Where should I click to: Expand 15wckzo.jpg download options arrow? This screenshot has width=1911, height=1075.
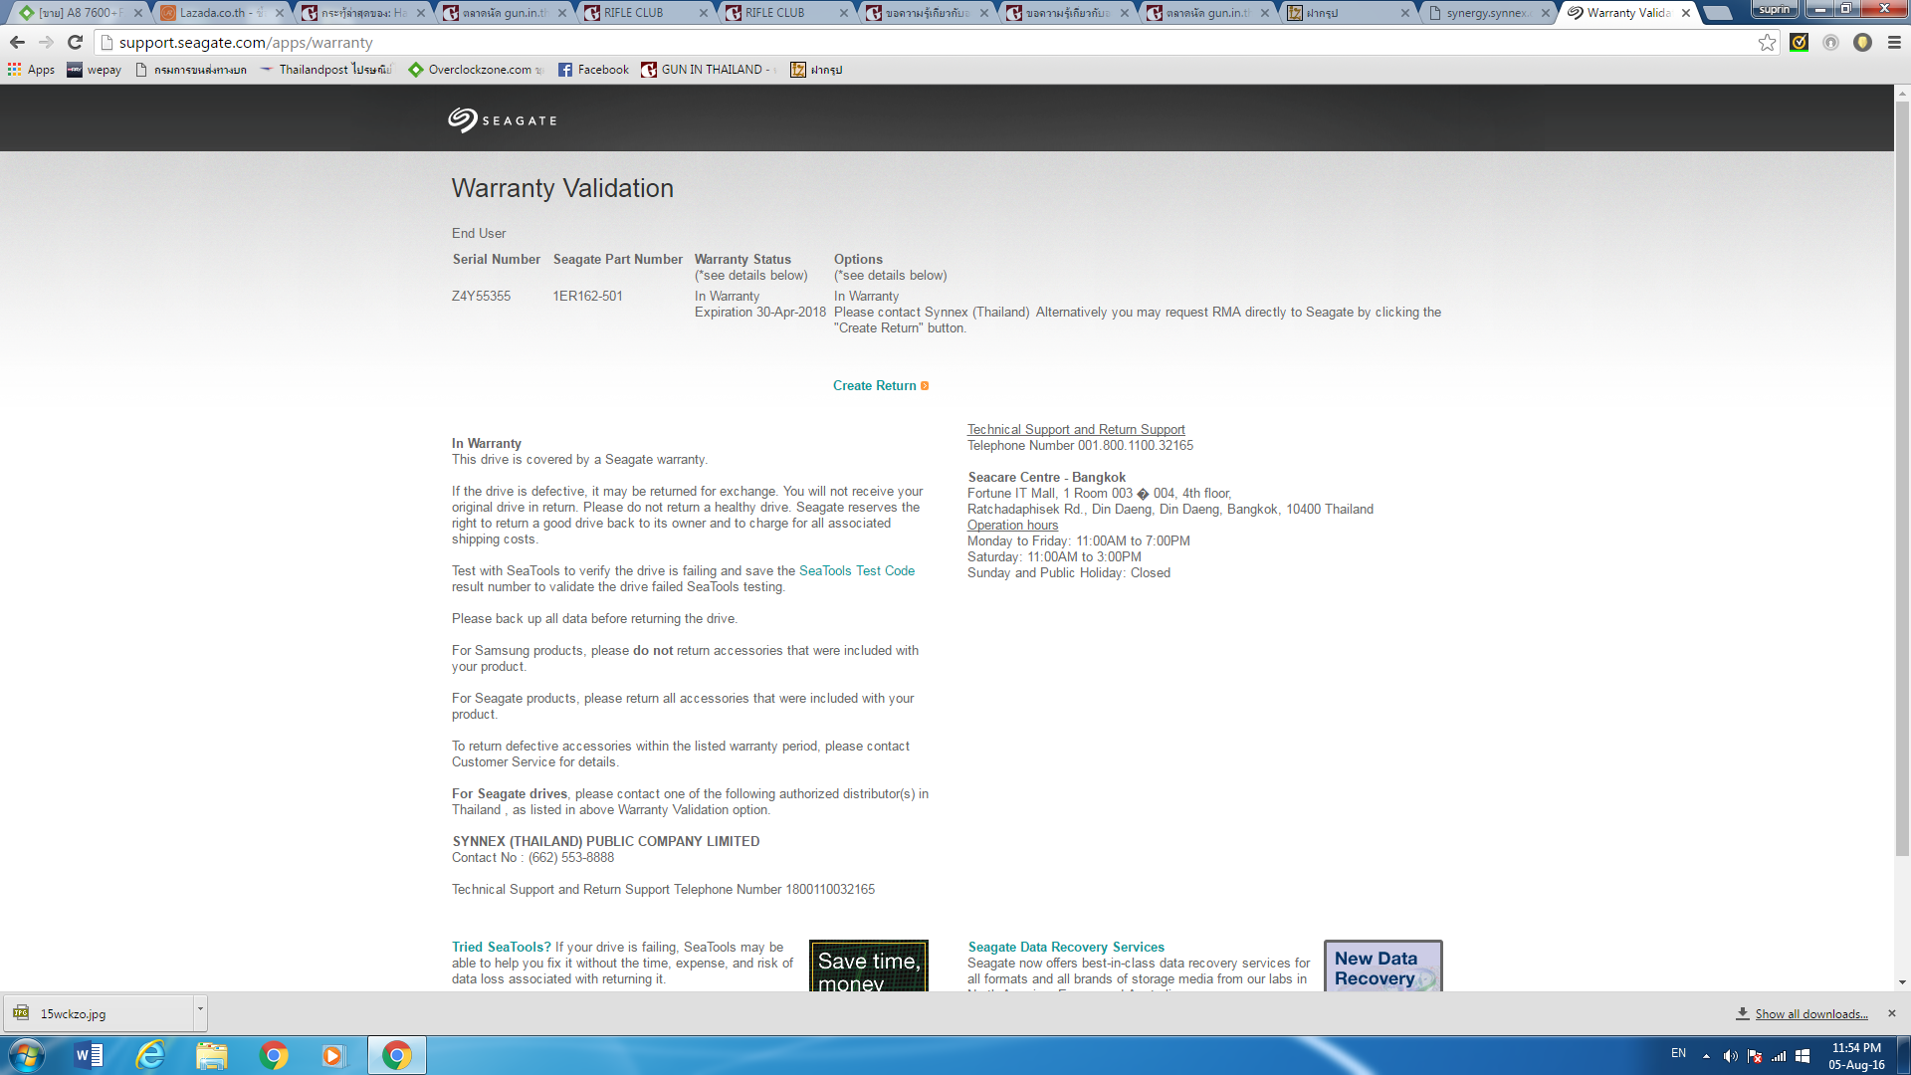coord(200,1009)
